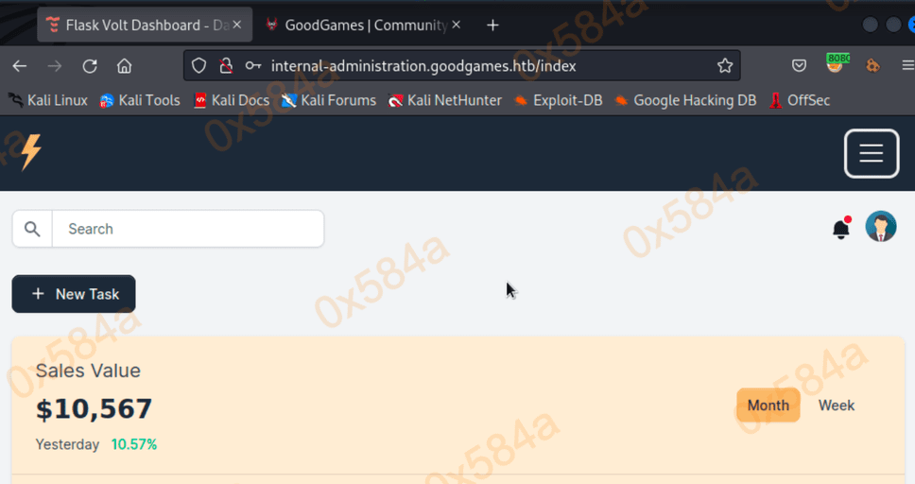Screen dimensions: 915x484
Task: Go to the browser home page
Action: [x=124, y=66]
